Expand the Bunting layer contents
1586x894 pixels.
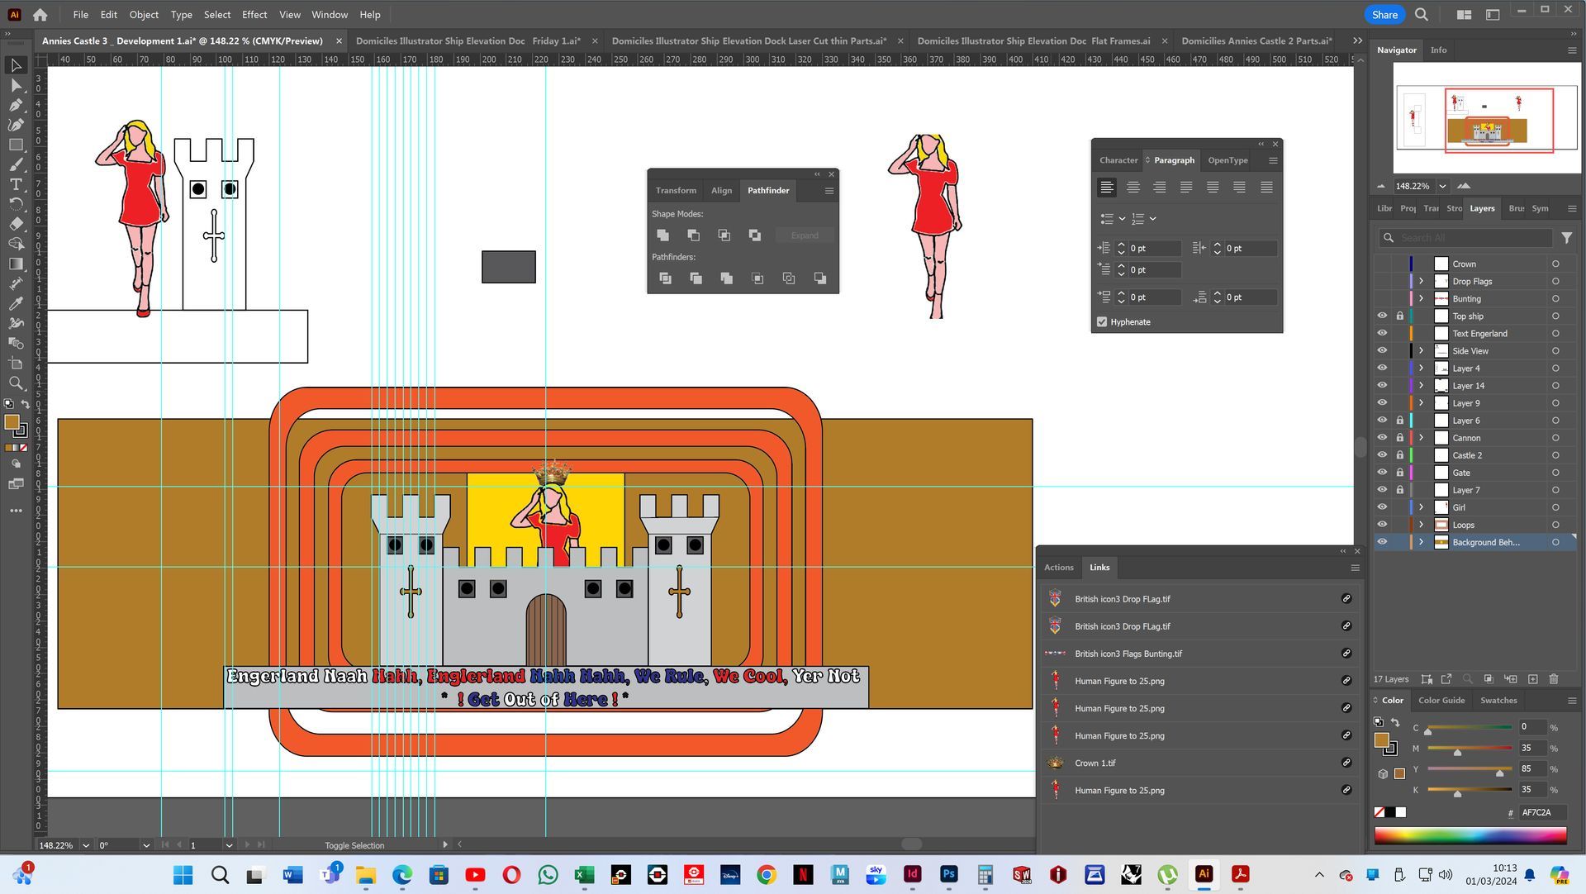point(1421,299)
